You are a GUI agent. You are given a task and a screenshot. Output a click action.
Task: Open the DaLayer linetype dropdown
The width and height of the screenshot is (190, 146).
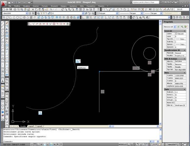(142, 13)
